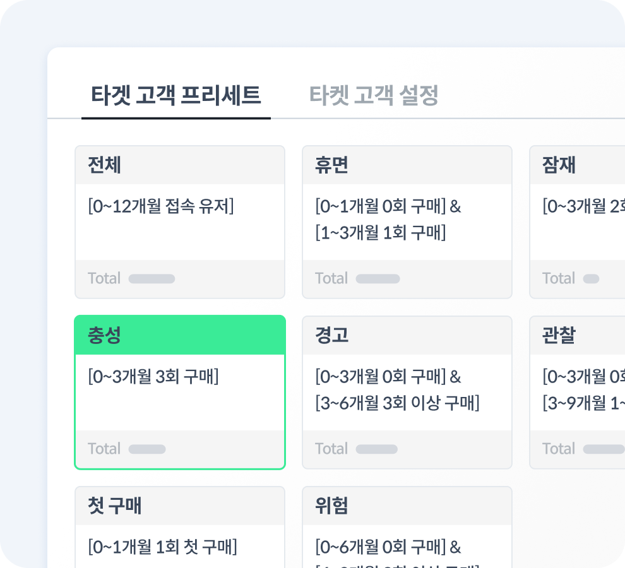The height and width of the screenshot is (568, 625).
Task: Choose the 잠재 customer preset card
Action: (577, 222)
